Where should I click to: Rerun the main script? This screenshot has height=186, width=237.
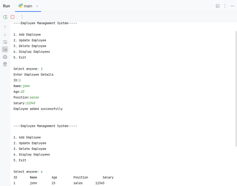click(x=5, y=17)
